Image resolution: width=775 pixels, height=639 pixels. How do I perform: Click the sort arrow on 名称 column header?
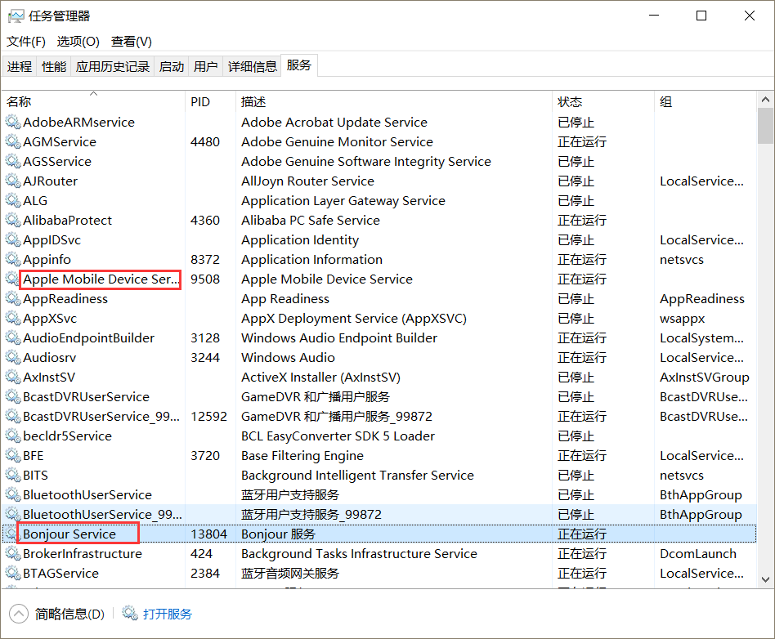tap(92, 93)
